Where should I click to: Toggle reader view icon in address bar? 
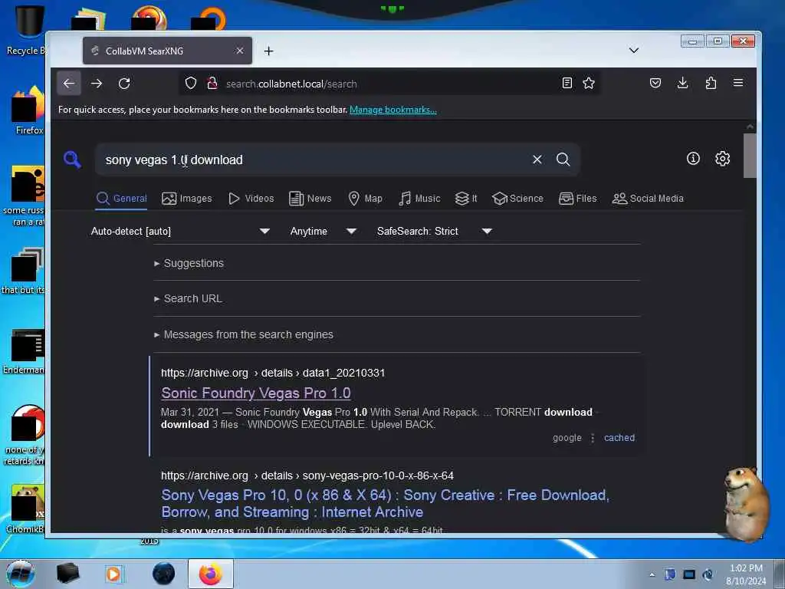pyautogui.click(x=567, y=83)
